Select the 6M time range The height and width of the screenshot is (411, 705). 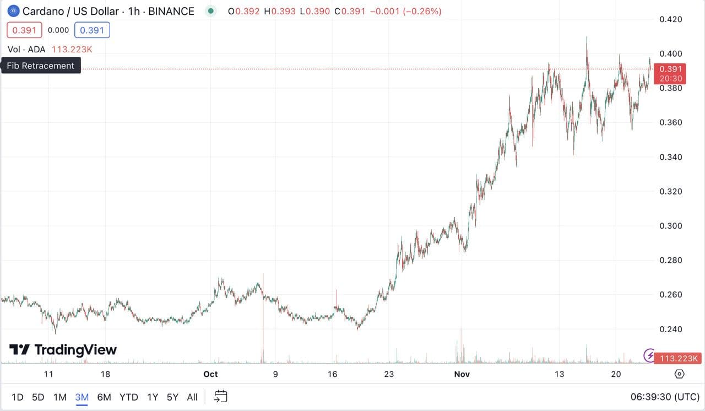(x=104, y=397)
